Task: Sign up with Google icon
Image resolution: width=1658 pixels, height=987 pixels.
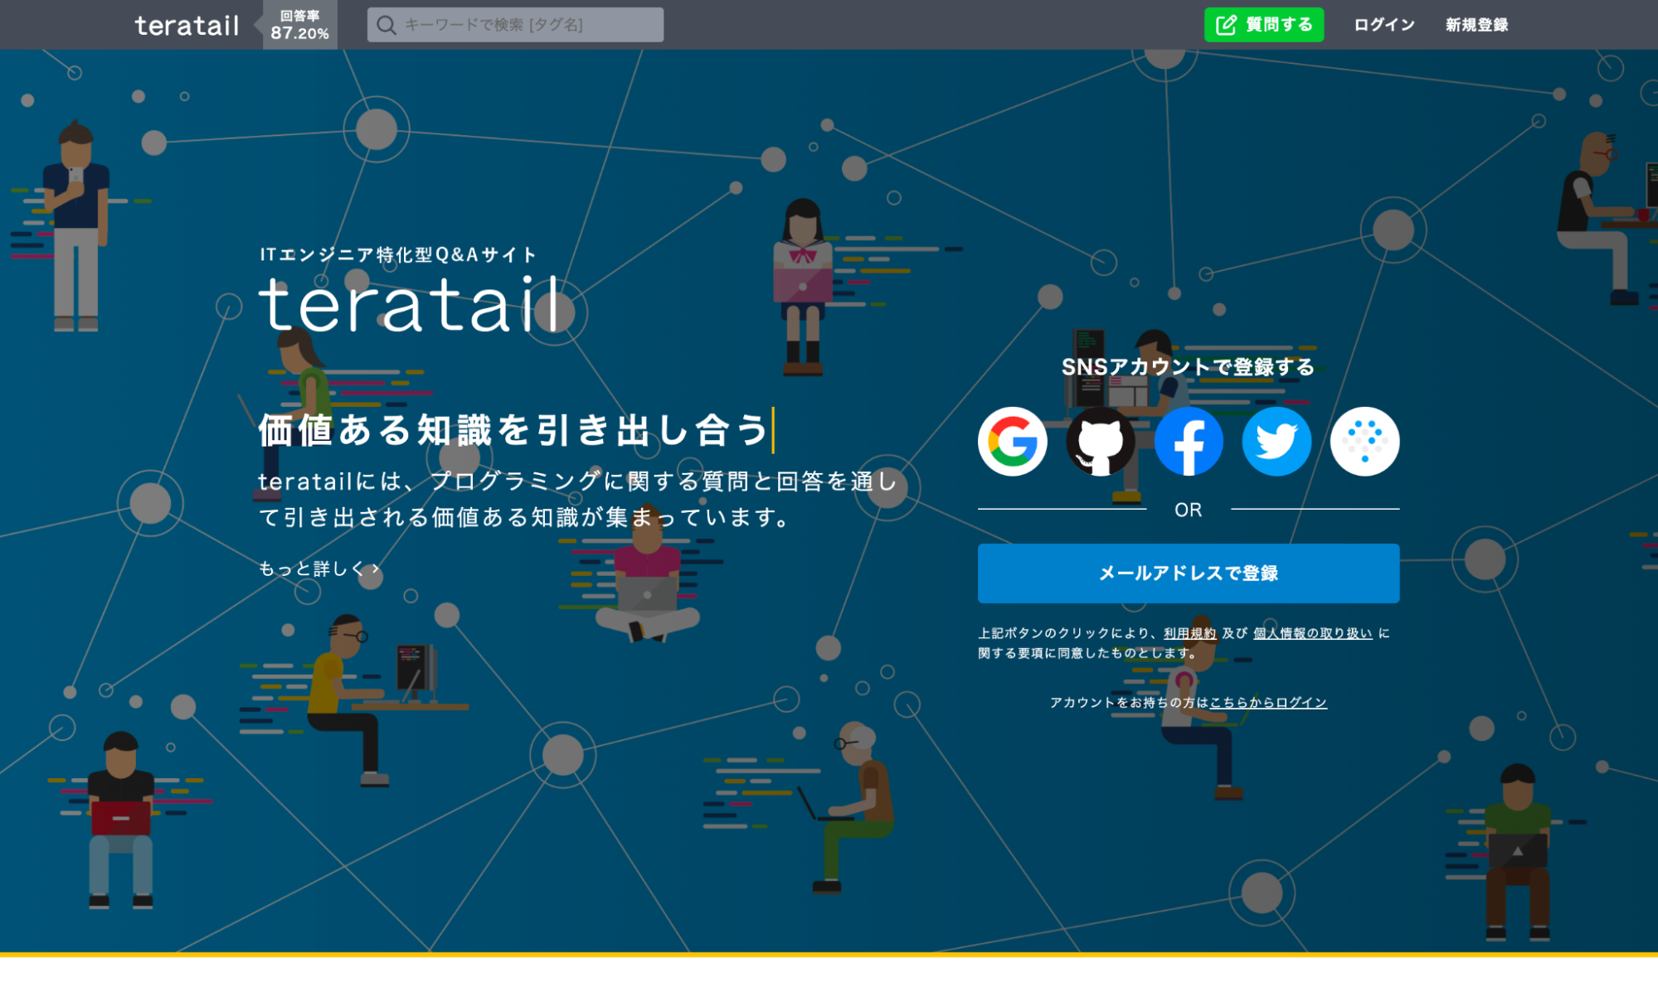Action: point(1012,442)
